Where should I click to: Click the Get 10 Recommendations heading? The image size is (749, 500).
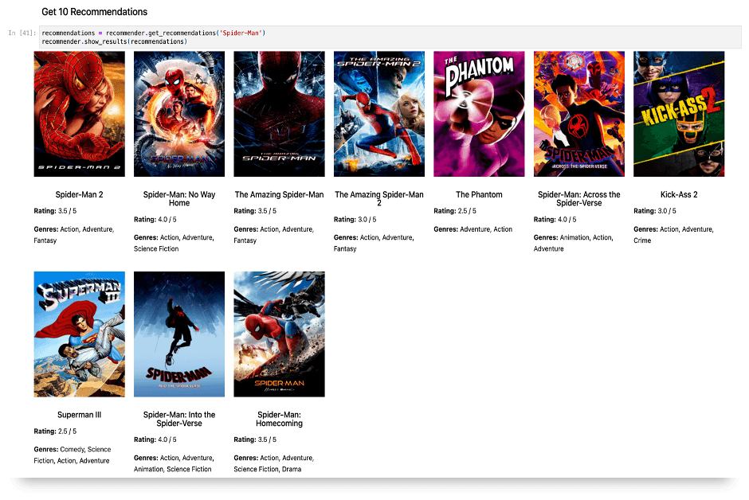click(x=94, y=12)
